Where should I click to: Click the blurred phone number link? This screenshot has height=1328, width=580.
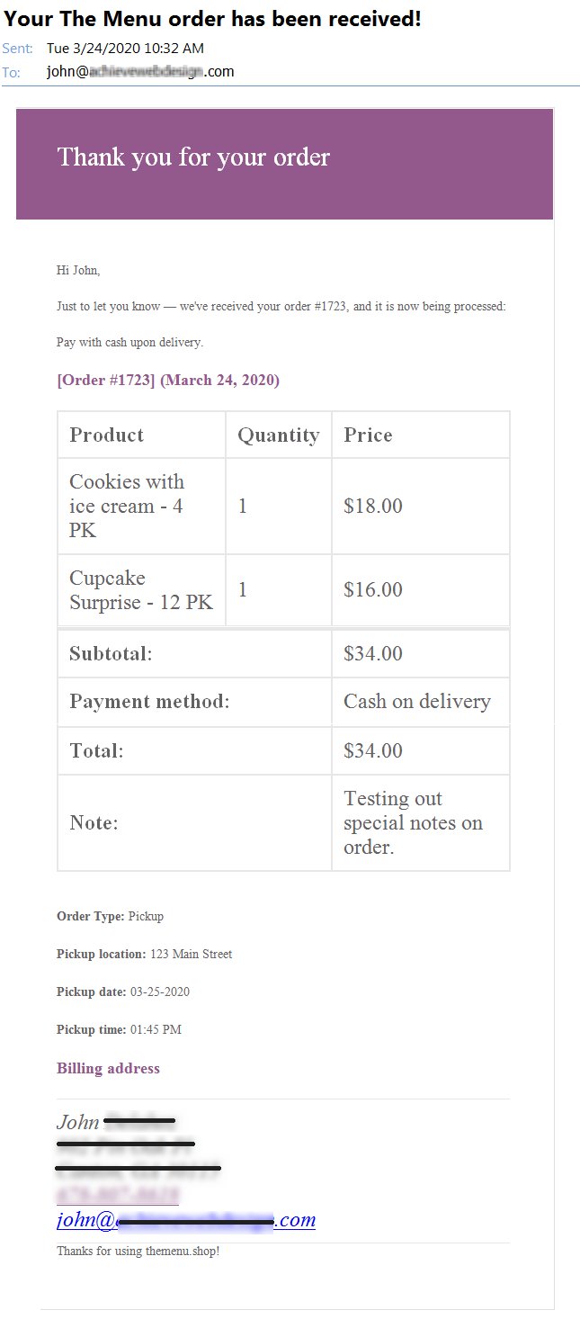[118, 1195]
